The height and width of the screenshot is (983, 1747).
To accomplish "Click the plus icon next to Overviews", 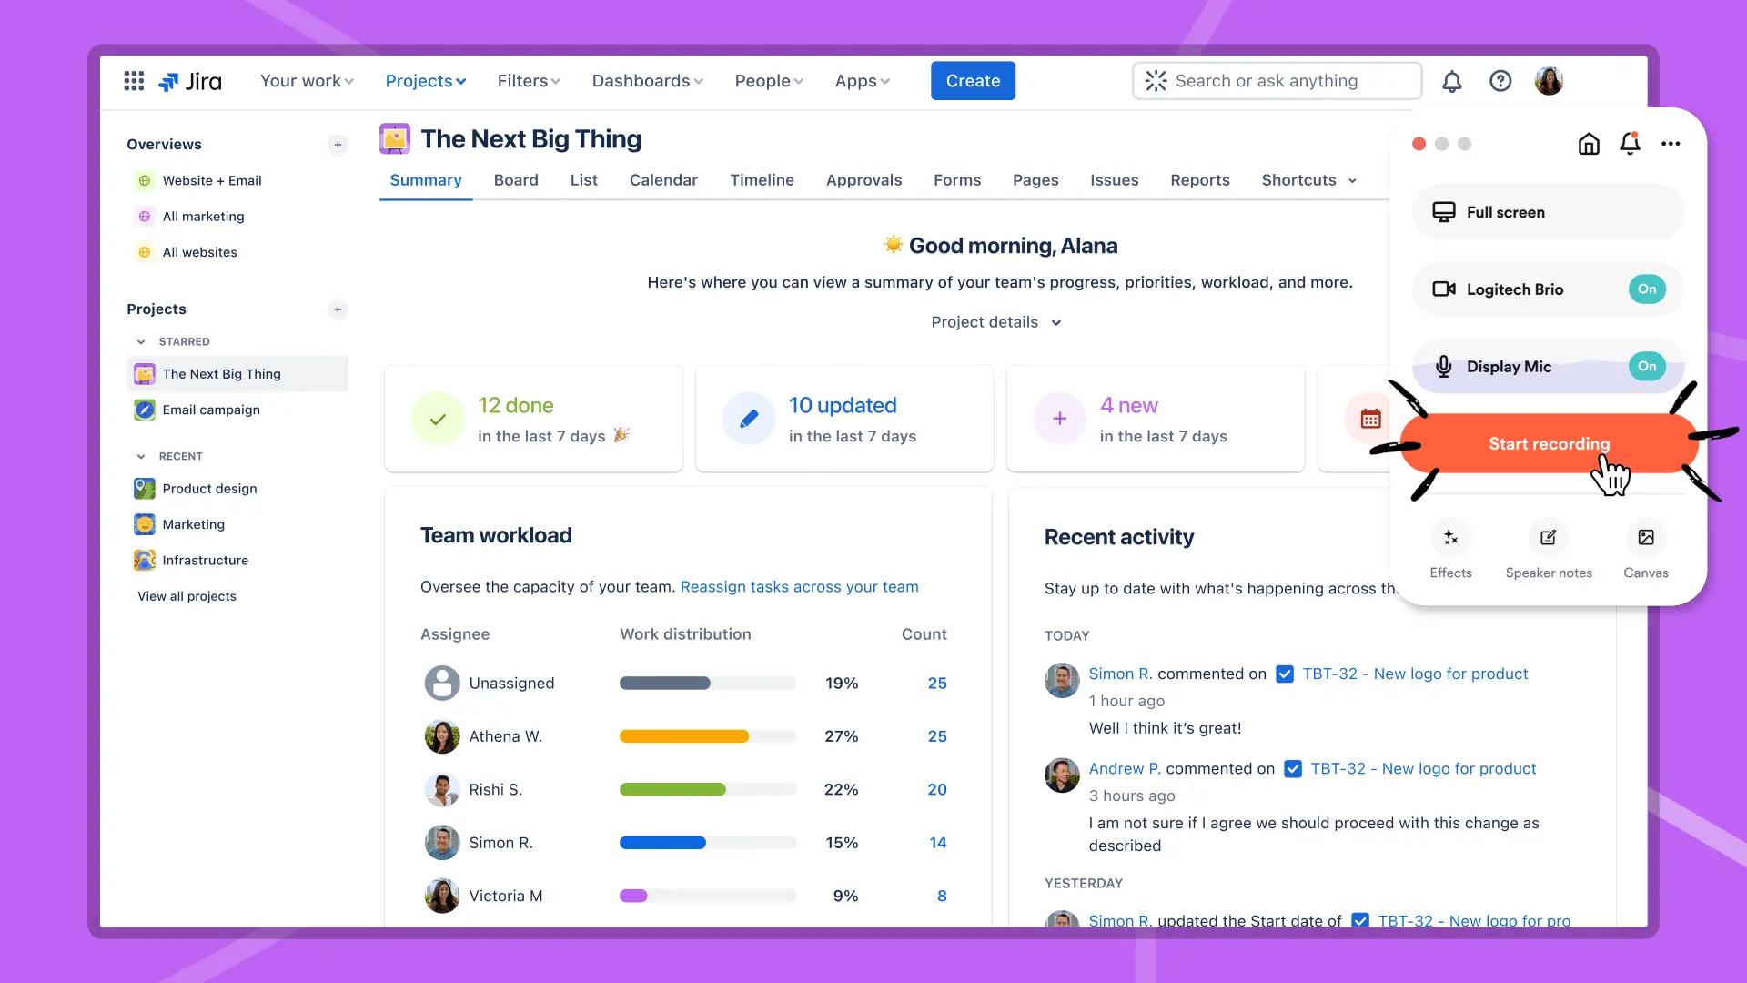I will pos(338,145).
